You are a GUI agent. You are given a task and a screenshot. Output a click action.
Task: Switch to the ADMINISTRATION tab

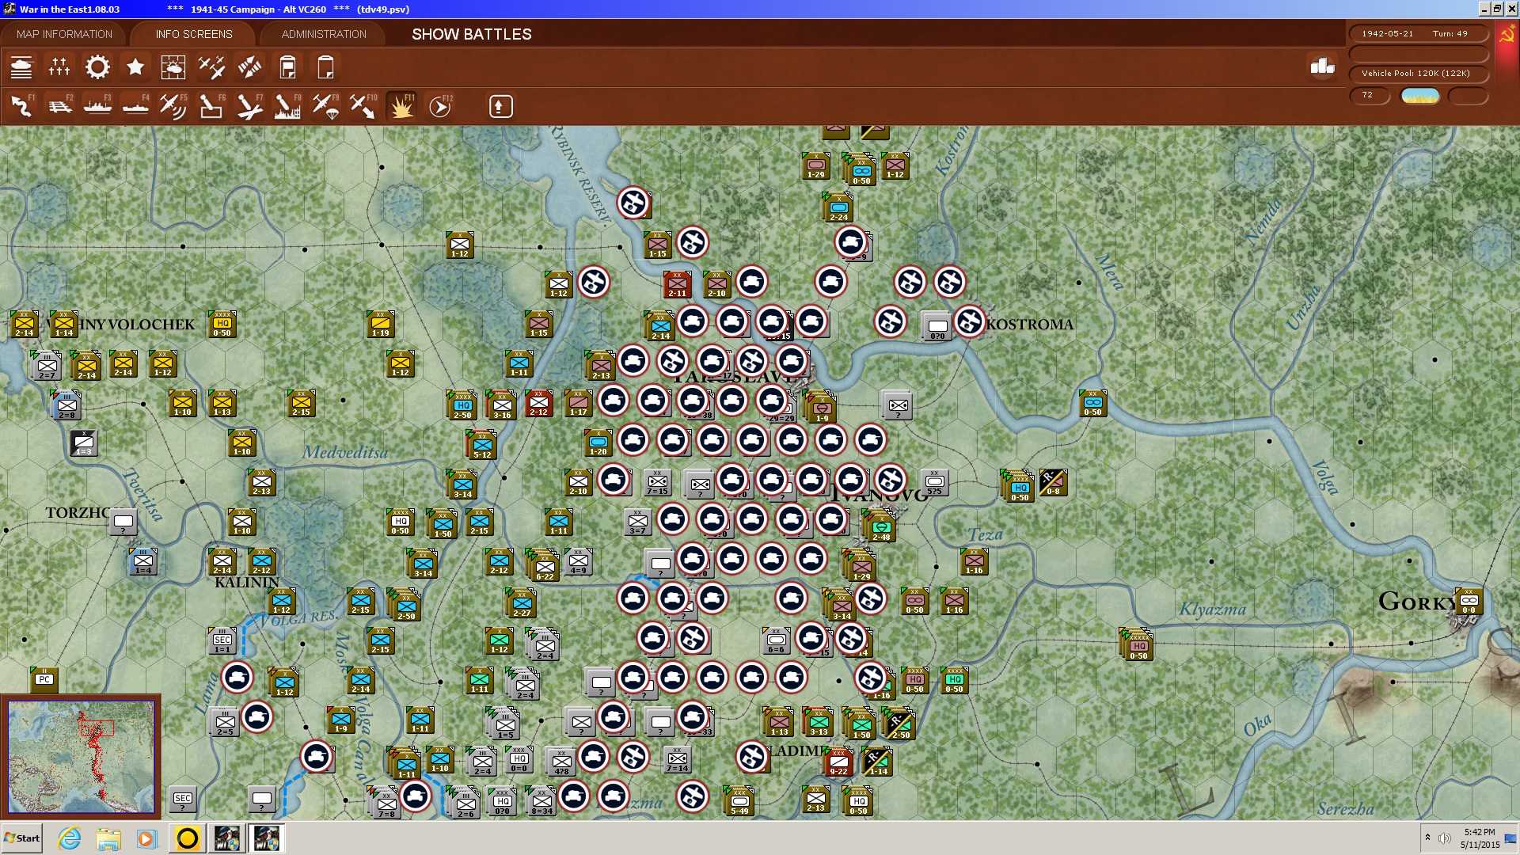(324, 34)
